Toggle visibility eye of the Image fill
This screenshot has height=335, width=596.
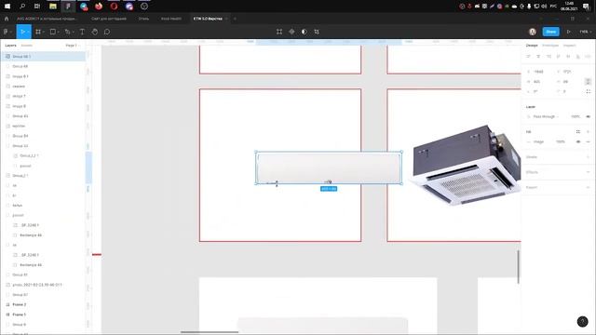[578, 141]
